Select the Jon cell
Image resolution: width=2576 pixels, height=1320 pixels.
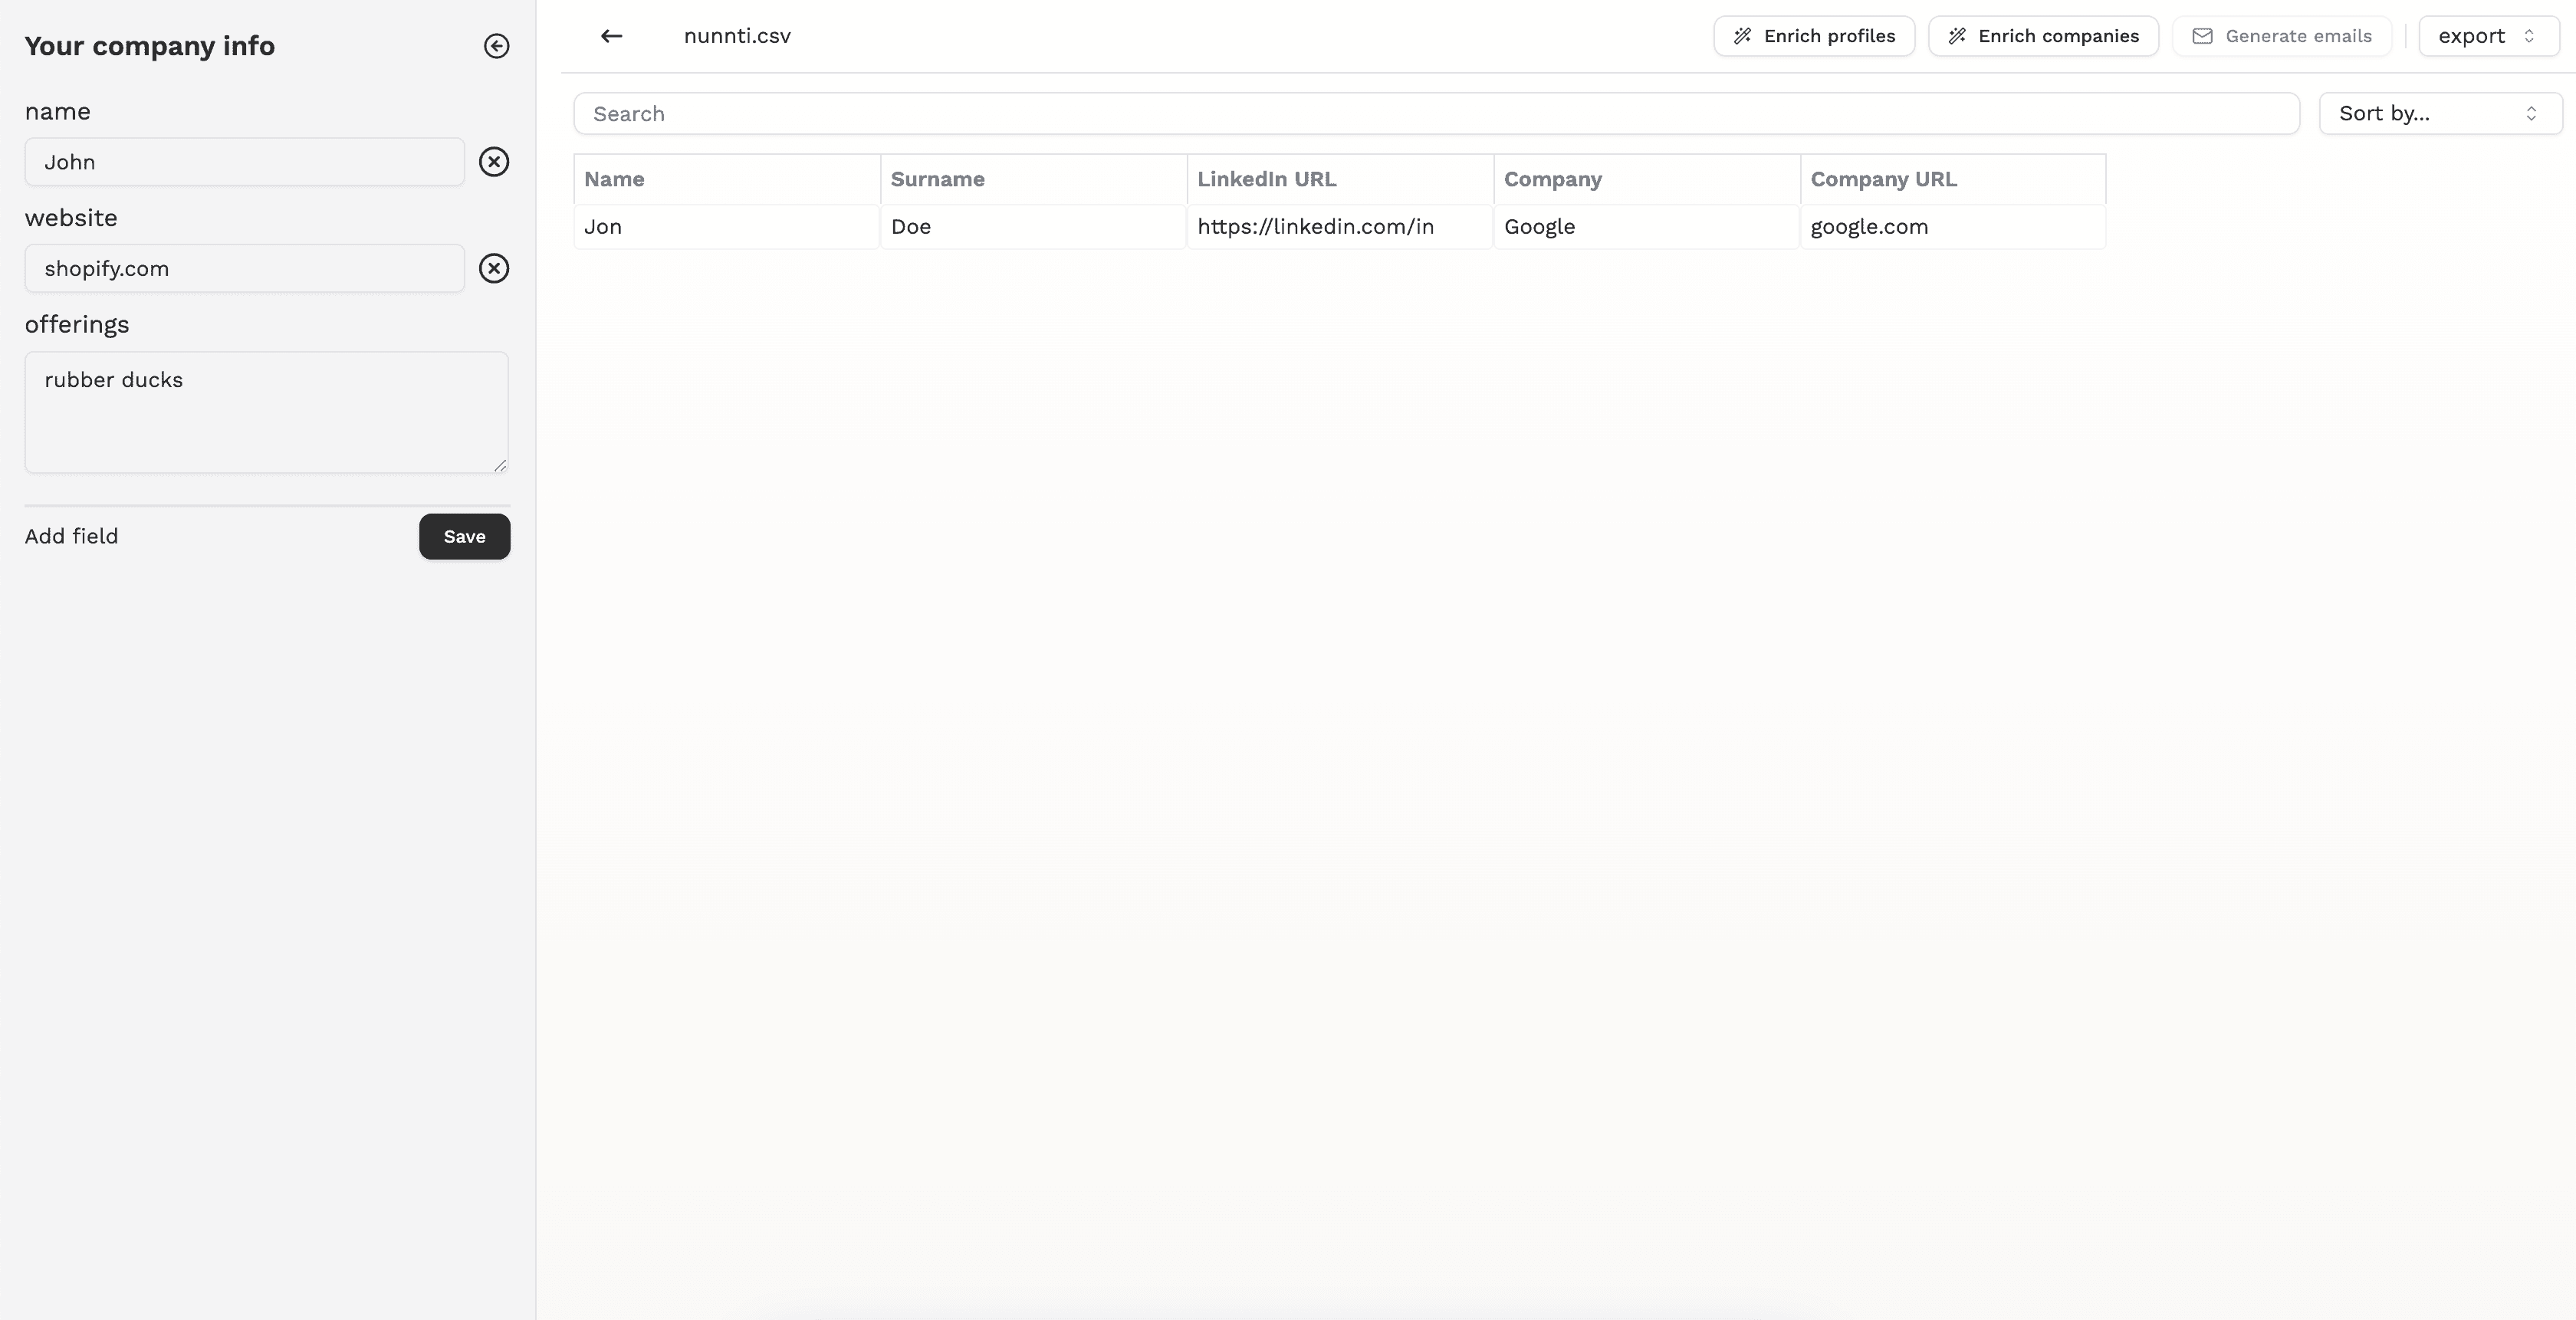pyautogui.click(x=727, y=227)
